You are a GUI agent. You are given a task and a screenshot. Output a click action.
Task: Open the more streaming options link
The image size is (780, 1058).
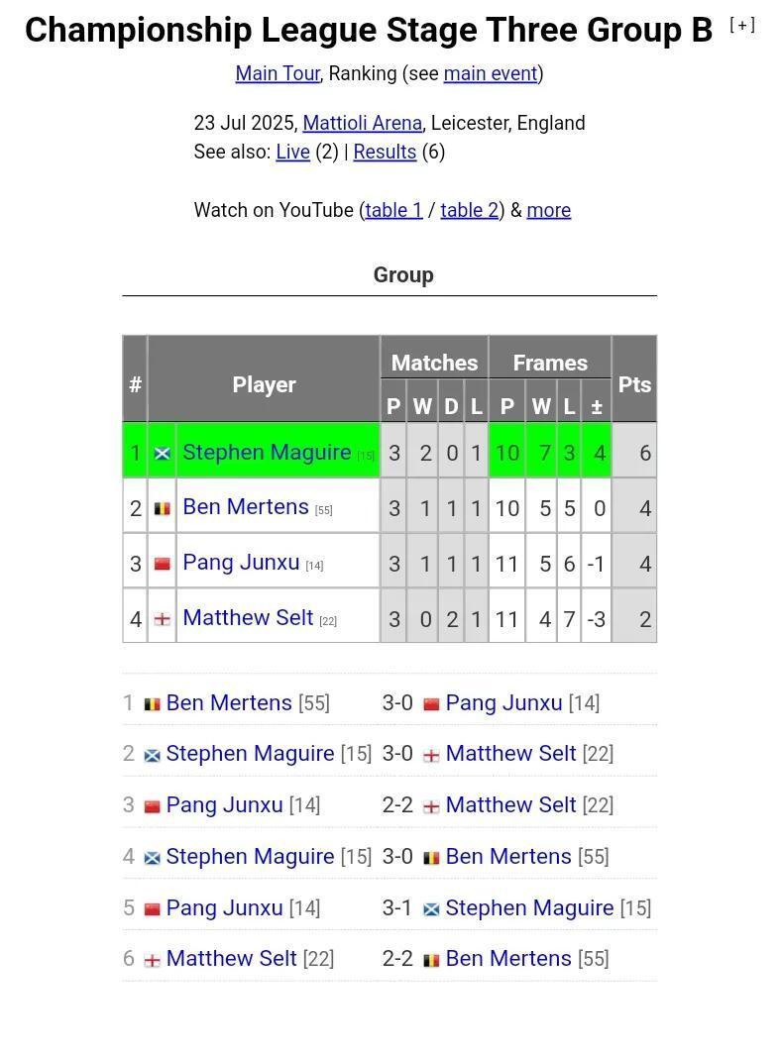click(548, 210)
